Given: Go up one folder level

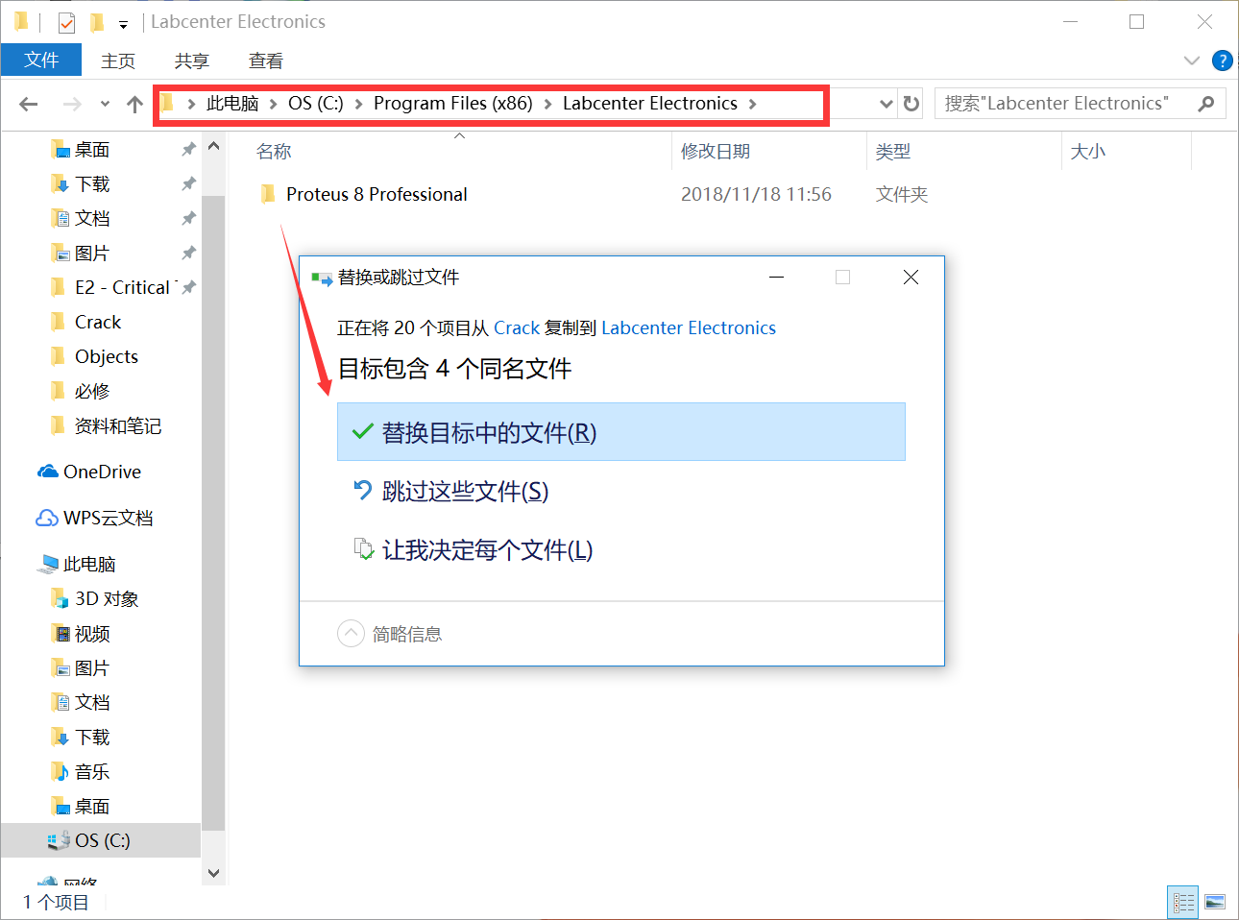Looking at the screenshot, I should coord(134,104).
